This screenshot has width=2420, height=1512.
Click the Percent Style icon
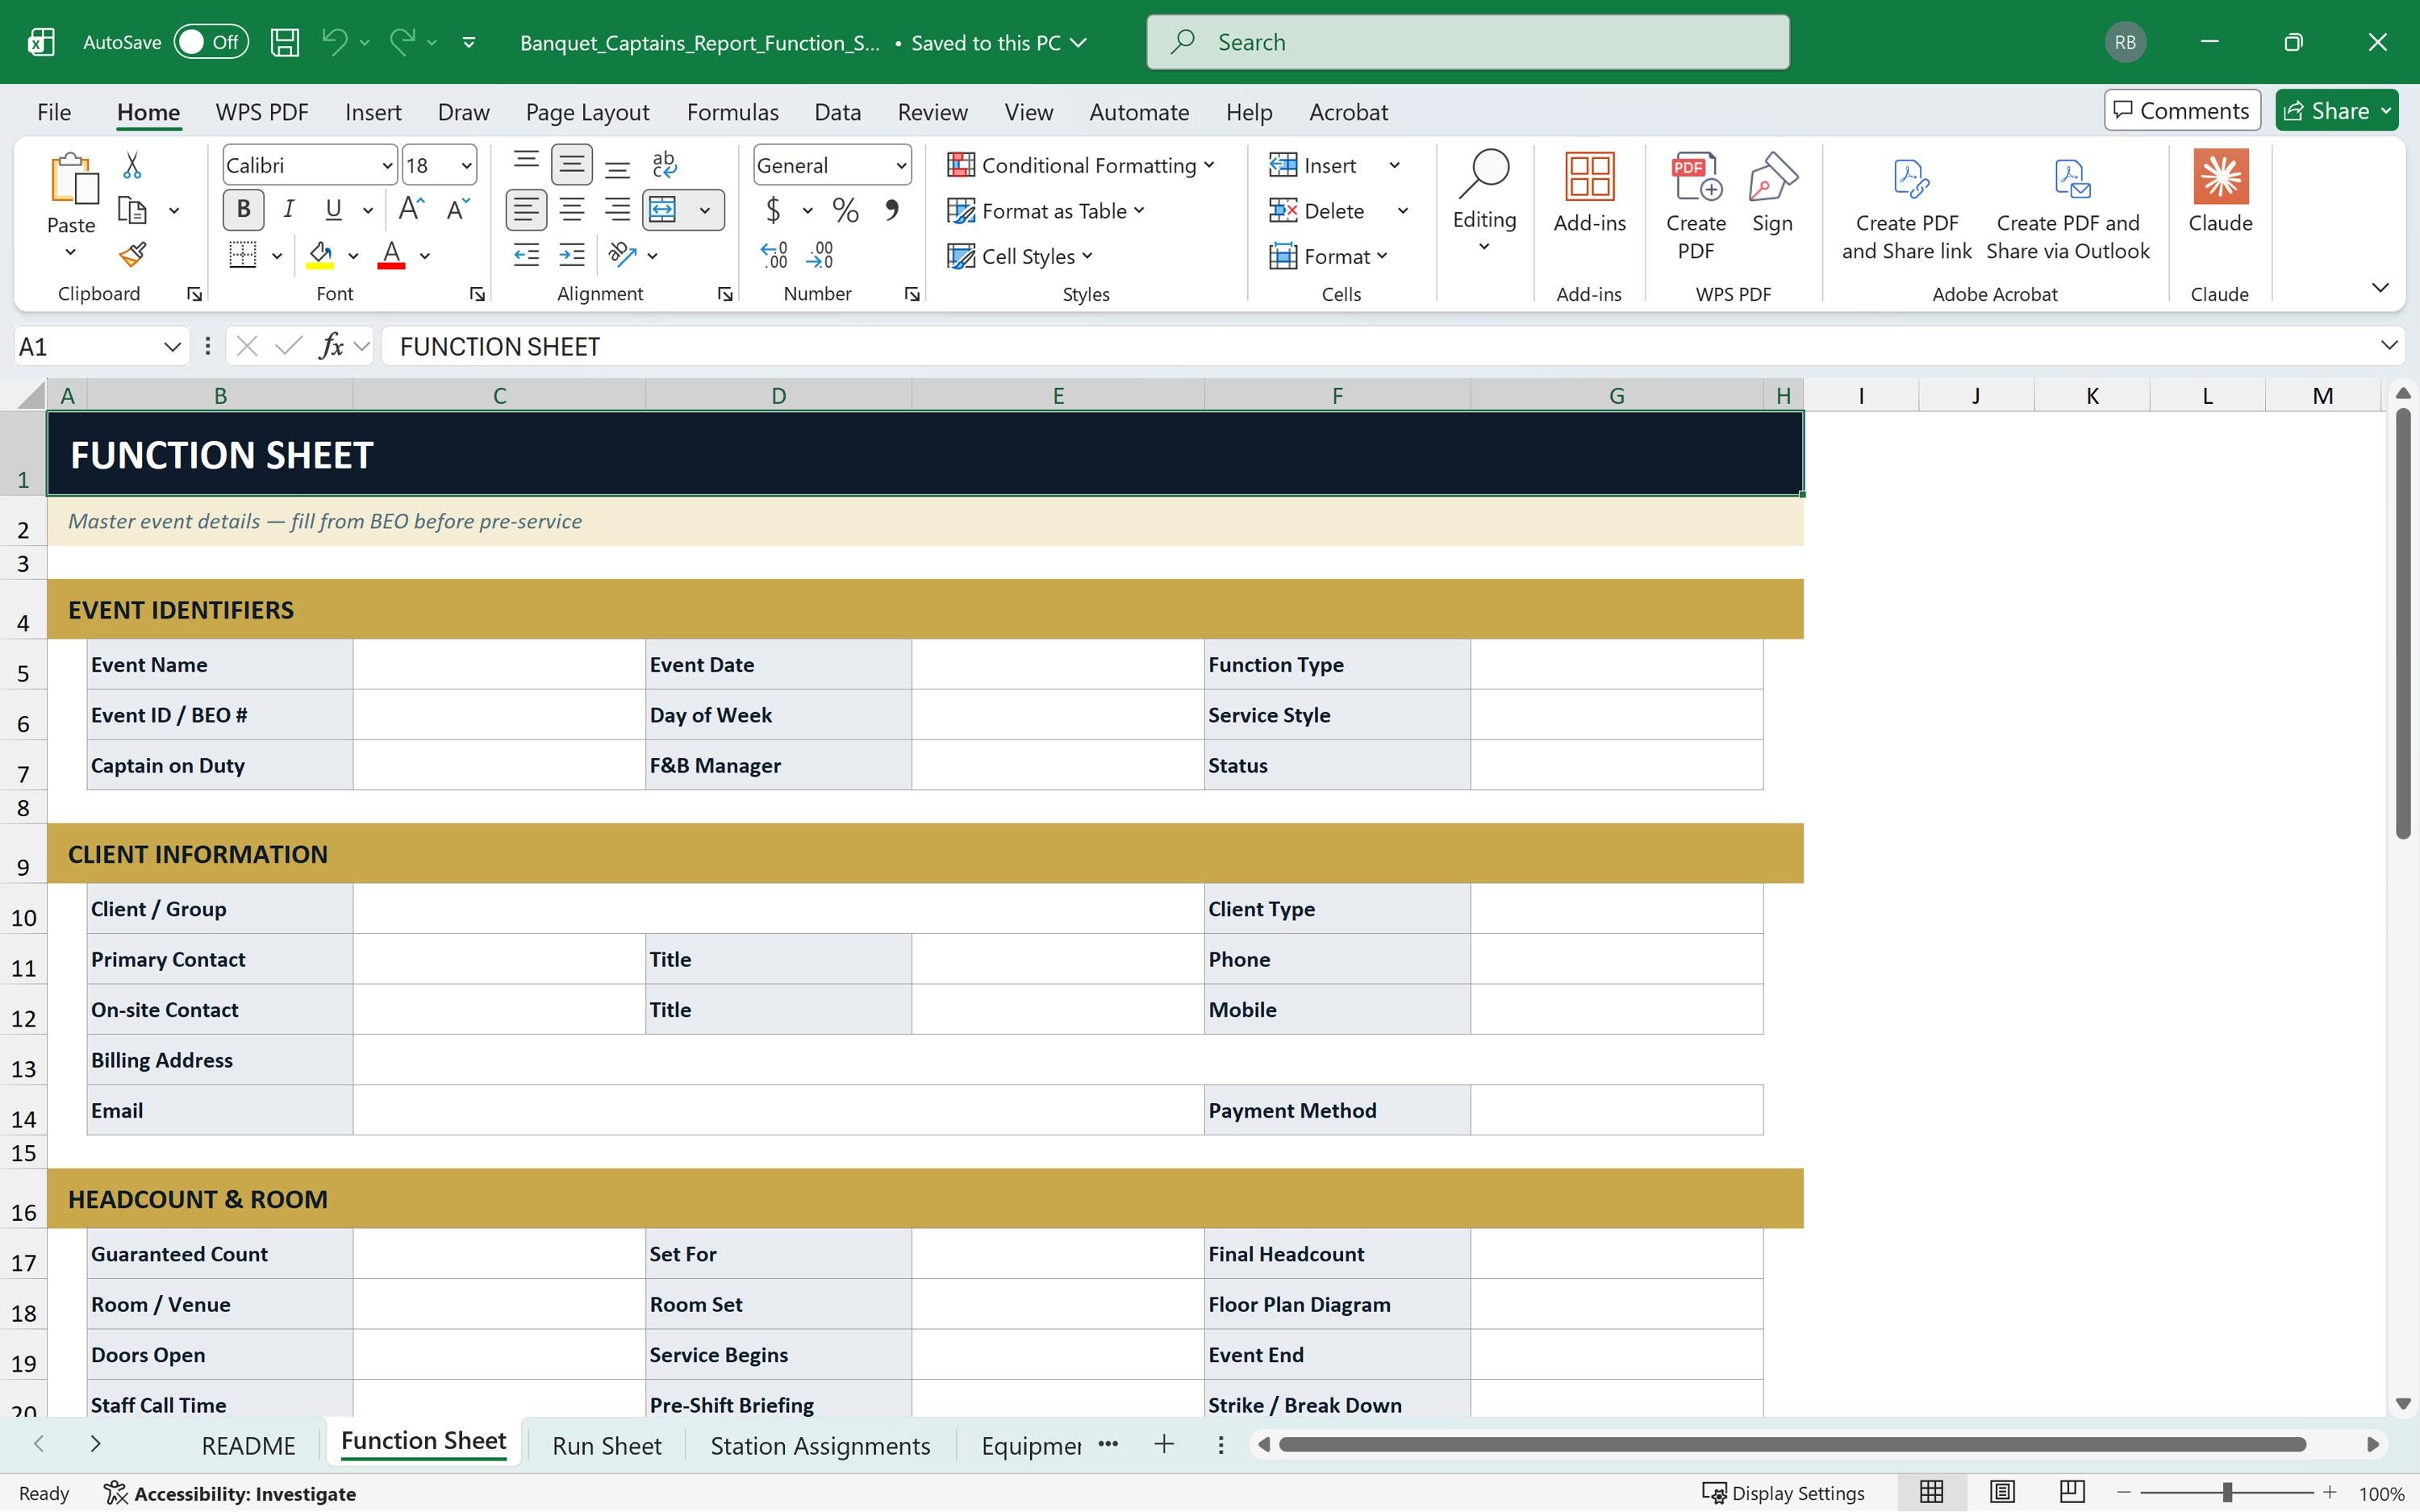click(845, 210)
